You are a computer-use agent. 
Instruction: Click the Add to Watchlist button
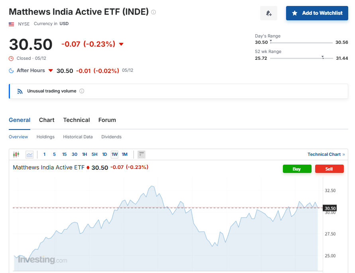click(317, 13)
